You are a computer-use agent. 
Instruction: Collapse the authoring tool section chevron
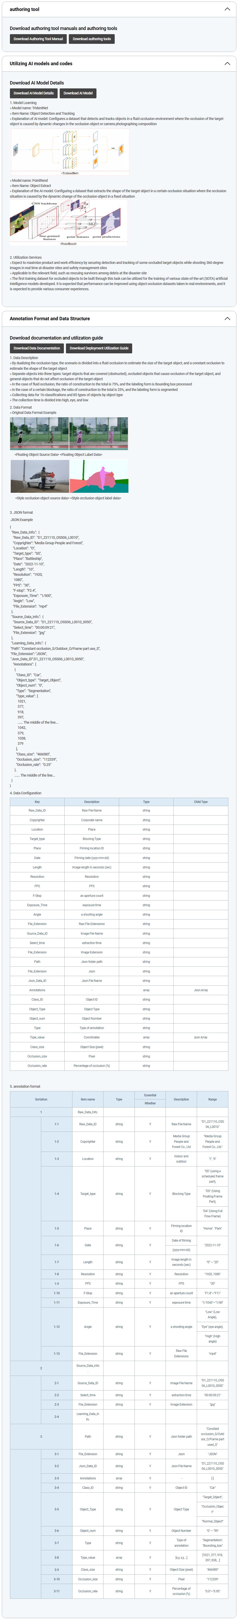pyautogui.click(x=227, y=9)
